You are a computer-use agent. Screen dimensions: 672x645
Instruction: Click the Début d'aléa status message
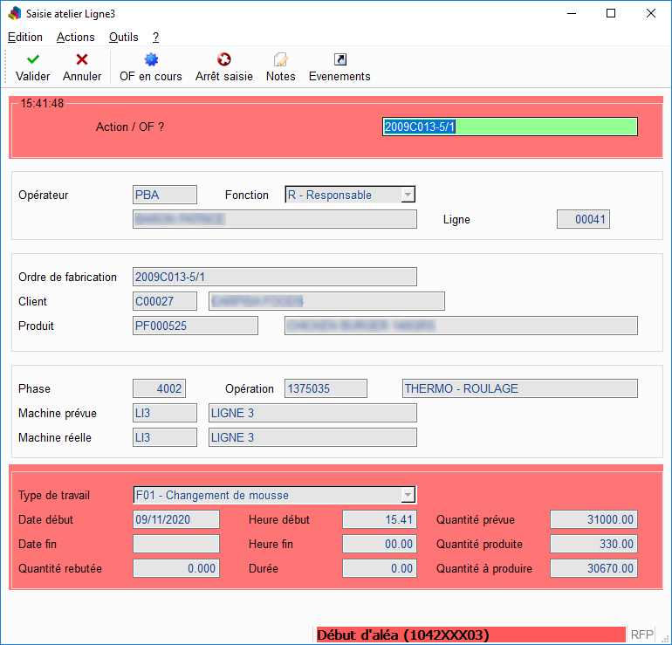click(470, 635)
